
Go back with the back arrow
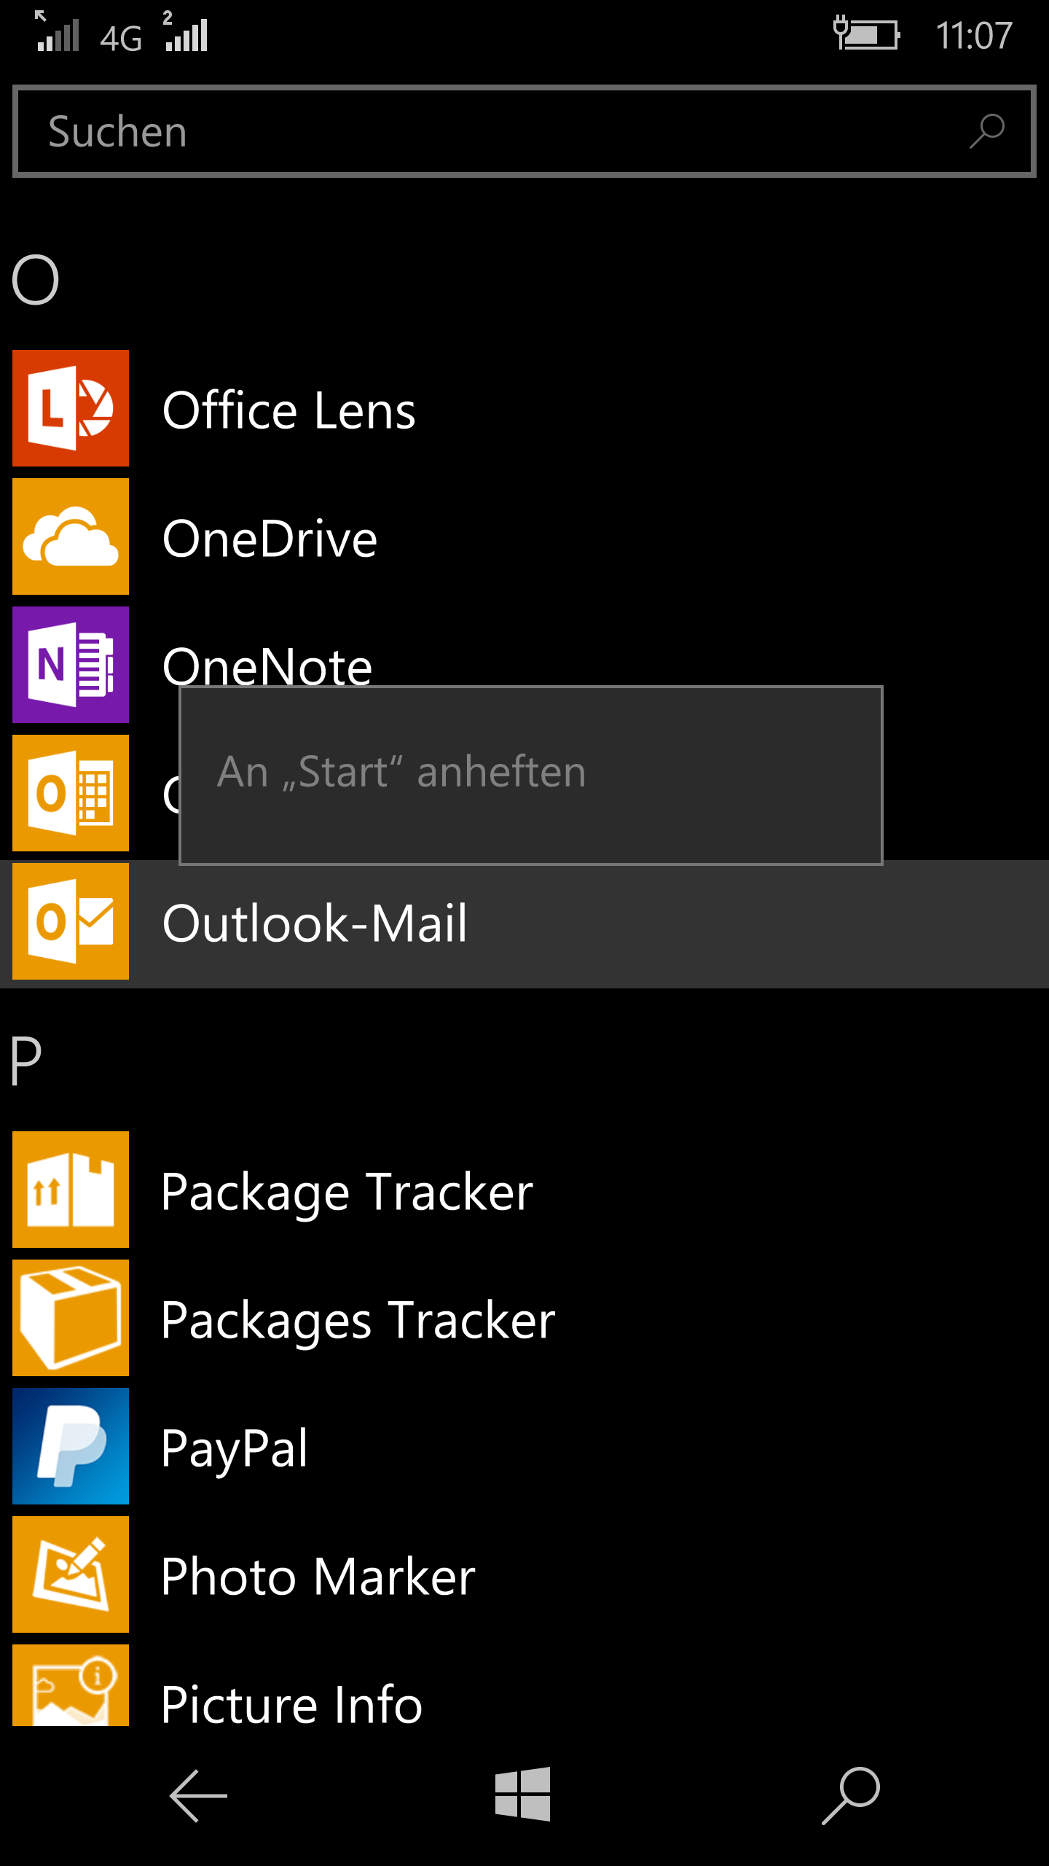point(198,1796)
